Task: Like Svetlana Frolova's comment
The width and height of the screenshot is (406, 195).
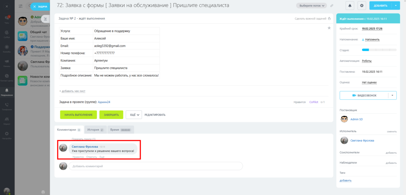Action: [x=78, y=157]
